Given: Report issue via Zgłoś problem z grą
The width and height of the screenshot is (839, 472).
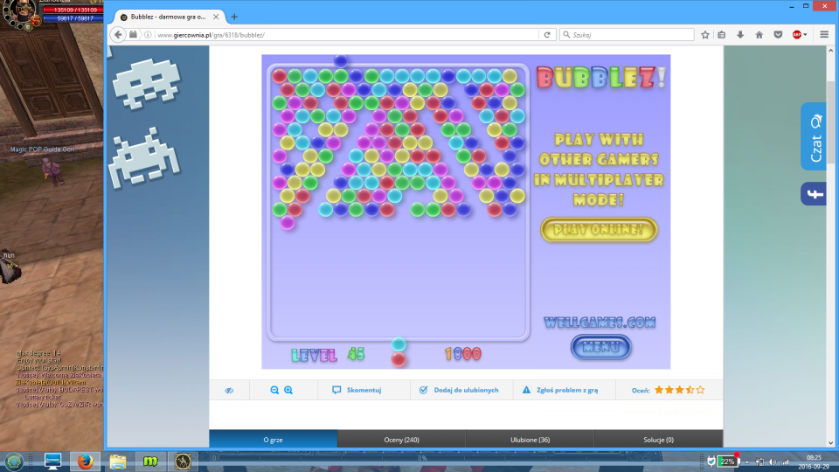Looking at the screenshot, I should pos(559,390).
